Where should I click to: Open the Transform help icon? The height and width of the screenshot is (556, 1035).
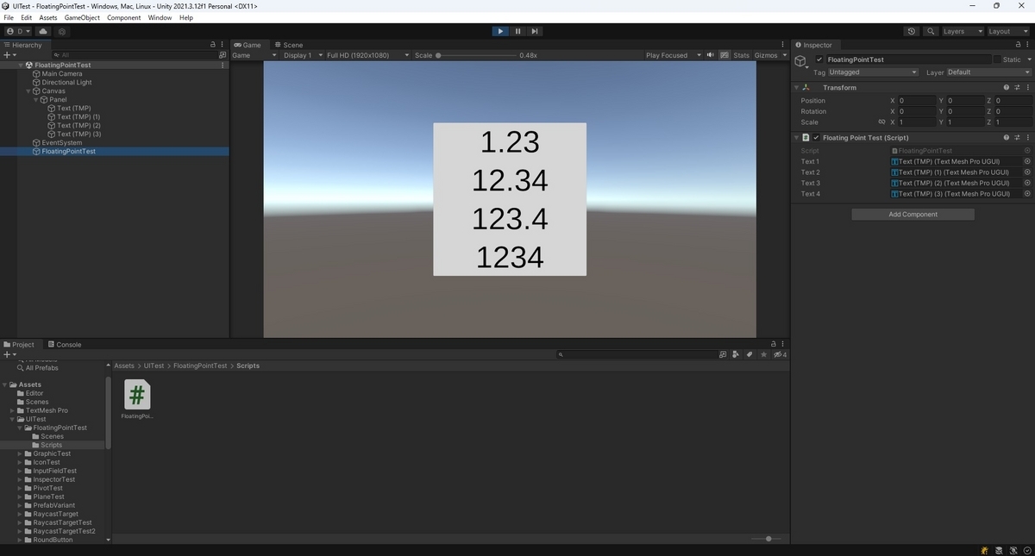click(x=1006, y=88)
